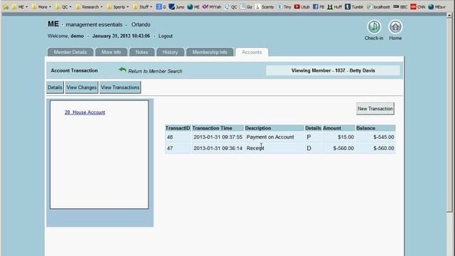Image resolution: width=455 pixels, height=256 pixels.
Task: Open the QC magnifier bookmark
Action: tap(230, 6)
